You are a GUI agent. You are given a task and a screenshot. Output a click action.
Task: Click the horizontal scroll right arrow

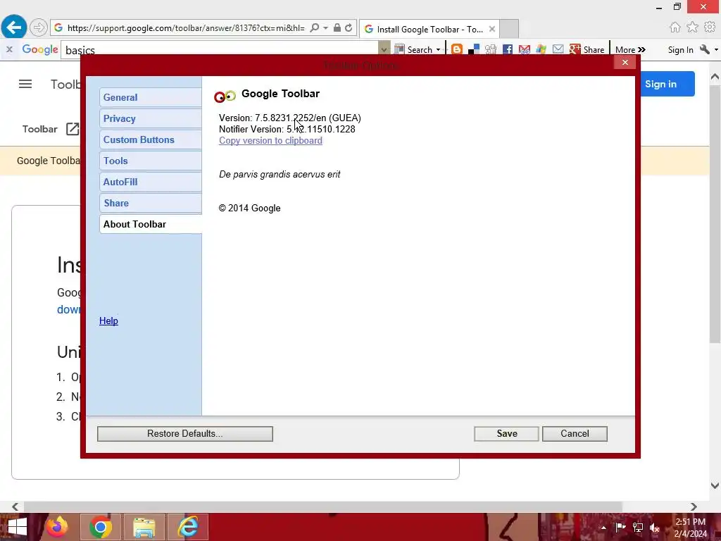tap(694, 506)
